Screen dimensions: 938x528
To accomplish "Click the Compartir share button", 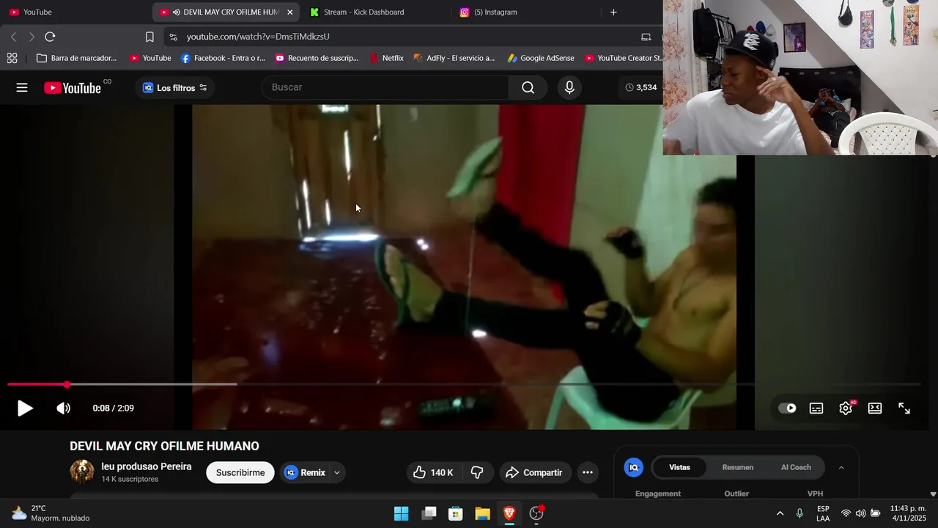I will (534, 473).
